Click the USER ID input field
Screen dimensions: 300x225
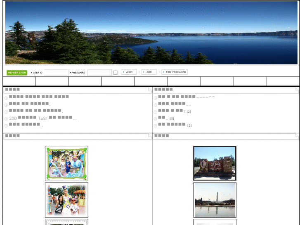click(56, 73)
